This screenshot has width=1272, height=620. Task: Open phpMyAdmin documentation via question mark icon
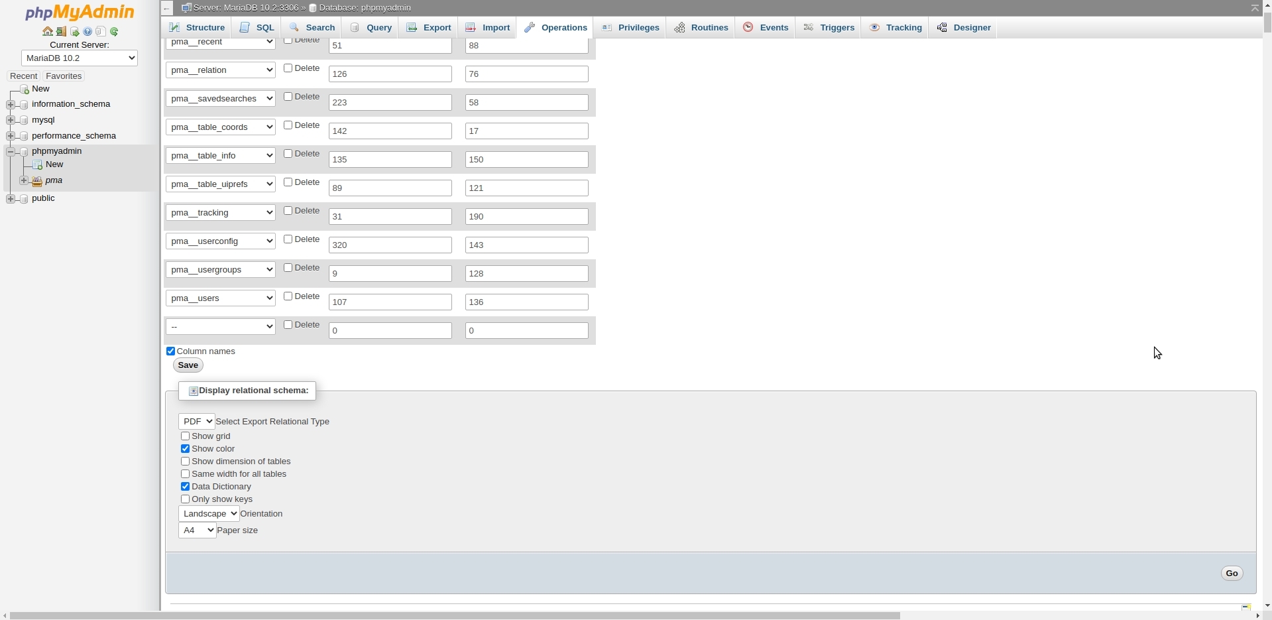click(x=88, y=31)
